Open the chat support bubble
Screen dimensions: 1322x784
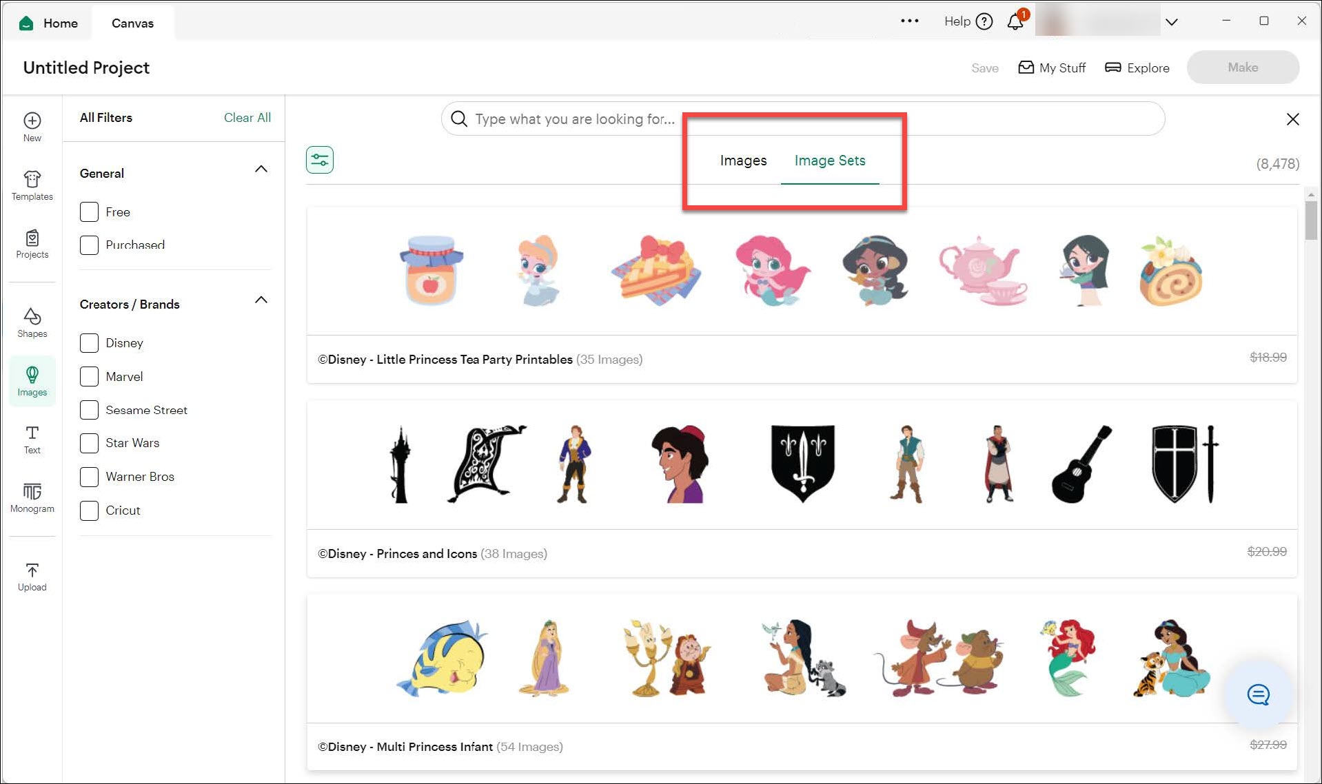point(1258,694)
